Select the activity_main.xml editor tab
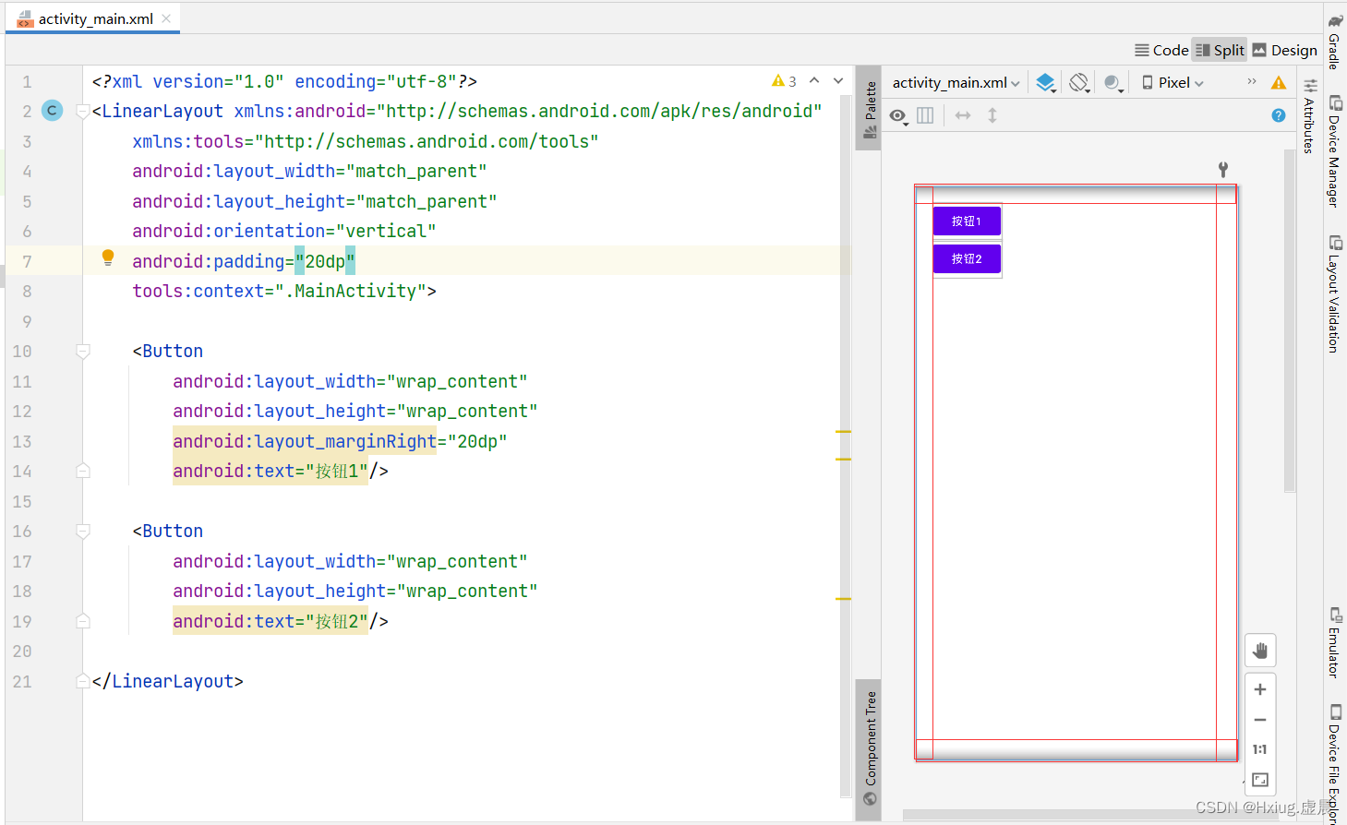 (92, 18)
